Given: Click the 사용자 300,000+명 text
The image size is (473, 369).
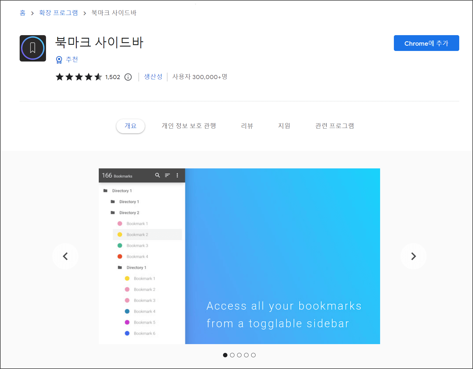Looking at the screenshot, I should tap(200, 77).
